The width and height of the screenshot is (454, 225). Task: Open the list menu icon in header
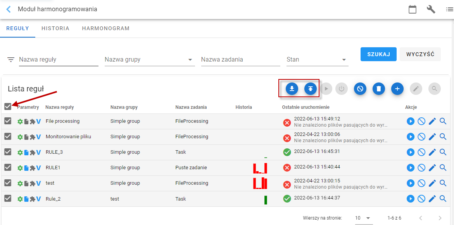450,9
